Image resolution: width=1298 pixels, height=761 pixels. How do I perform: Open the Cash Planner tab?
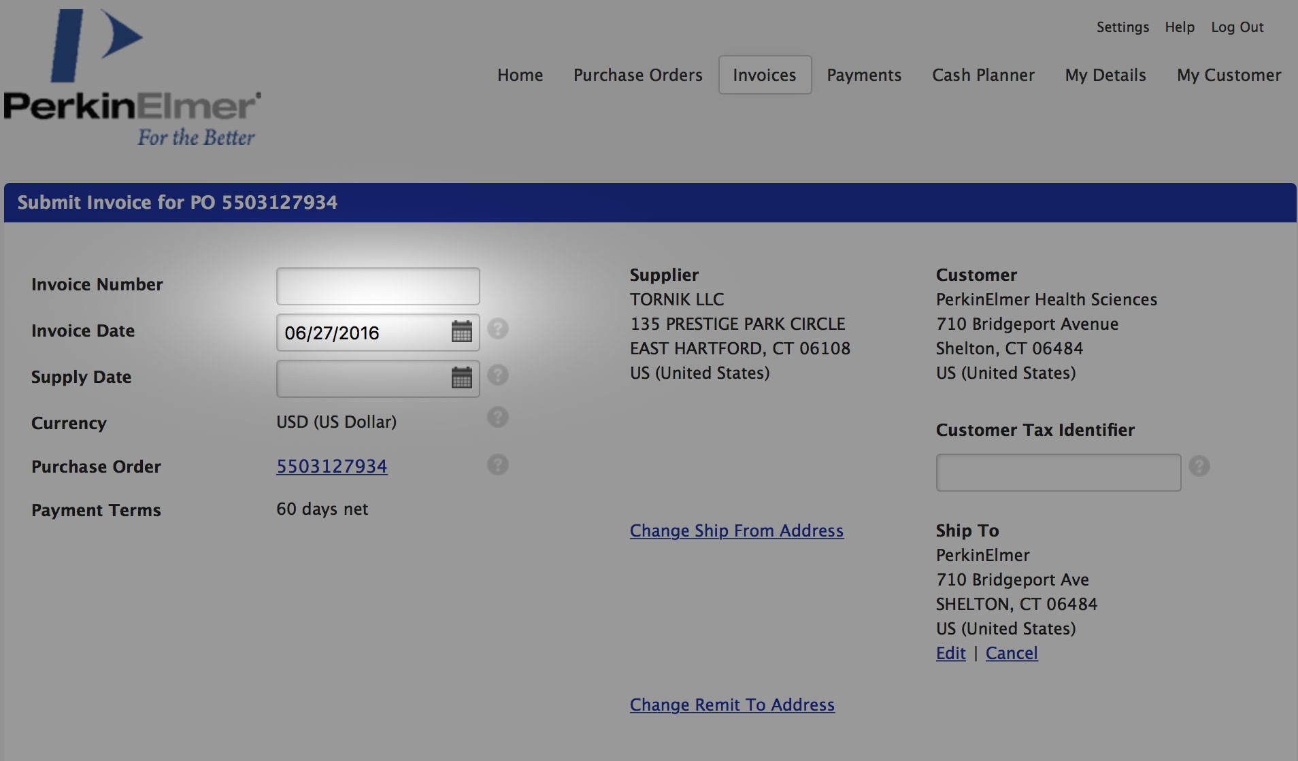pyautogui.click(x=983, y=75)
